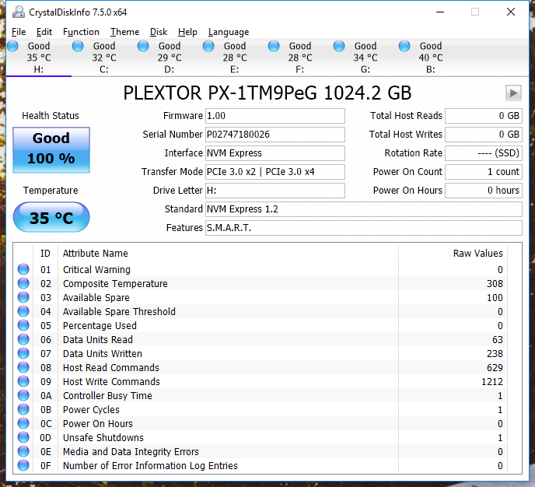Open the File menu
Screen dimensions: 535x487
point(19,32)
